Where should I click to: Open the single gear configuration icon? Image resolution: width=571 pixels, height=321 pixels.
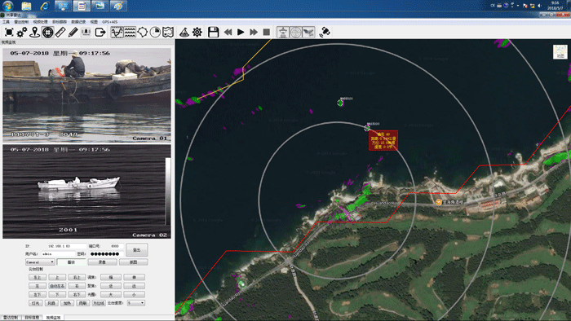point(197,33)
